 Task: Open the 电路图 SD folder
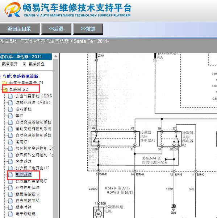pyautogui.click(x=19, y=89)
